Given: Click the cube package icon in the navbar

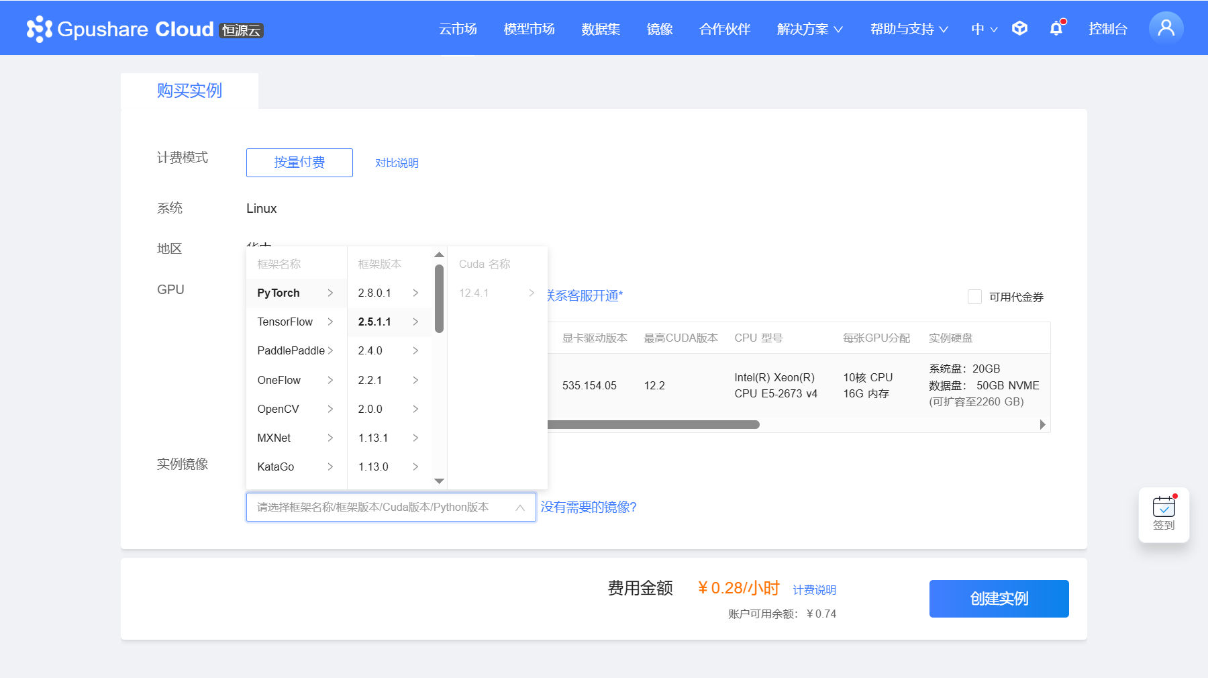Looking at the screenshot, I should pyautogui.click(x=1019, y=28).
